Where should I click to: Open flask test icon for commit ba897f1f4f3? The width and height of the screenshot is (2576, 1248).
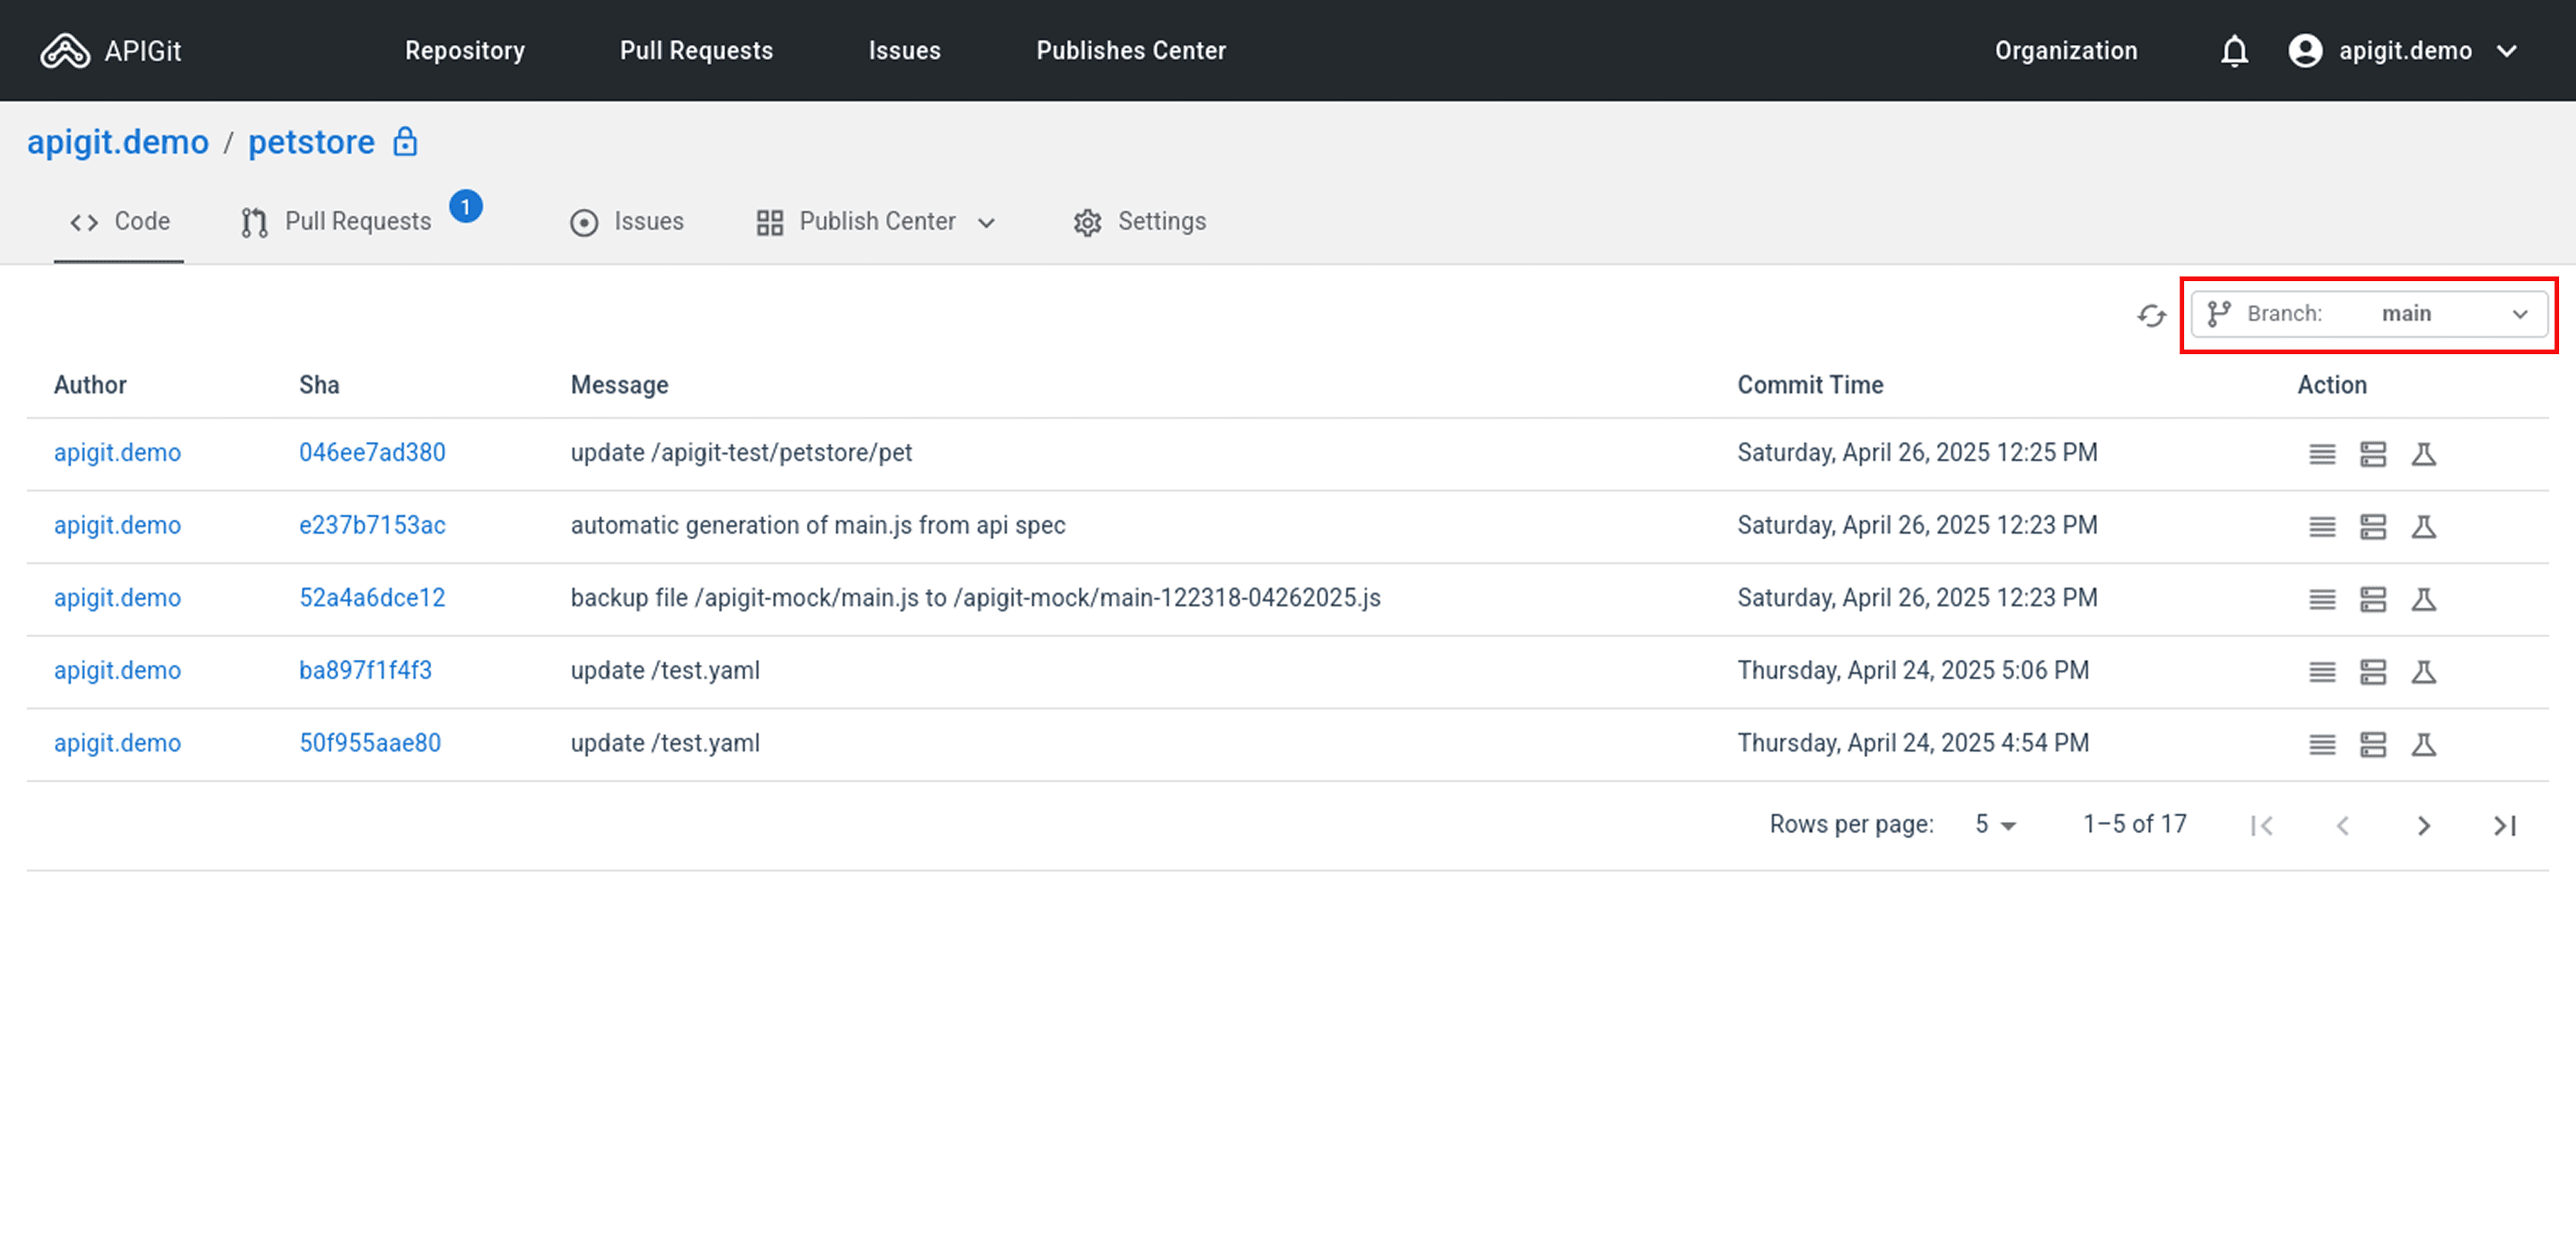pyautogui.click(x=2424, y=672)
